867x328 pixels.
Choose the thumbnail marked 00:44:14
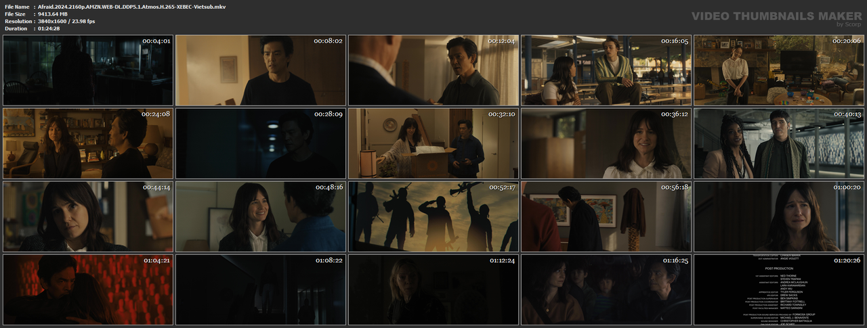coord(88,216)
